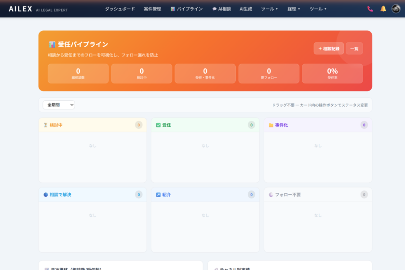
Task: Go to ダッシュボード in the navigation bar
Action: [120, 9]
